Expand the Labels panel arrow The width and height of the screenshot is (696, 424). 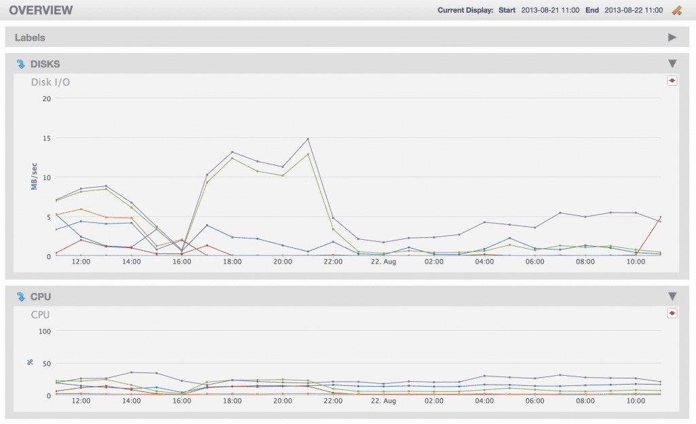(x=672, y=37)
